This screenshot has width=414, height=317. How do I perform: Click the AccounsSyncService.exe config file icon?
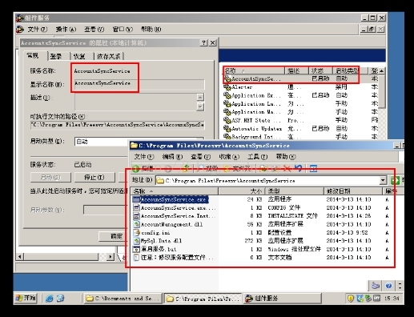pyautogui.click(x=136, y=208)
